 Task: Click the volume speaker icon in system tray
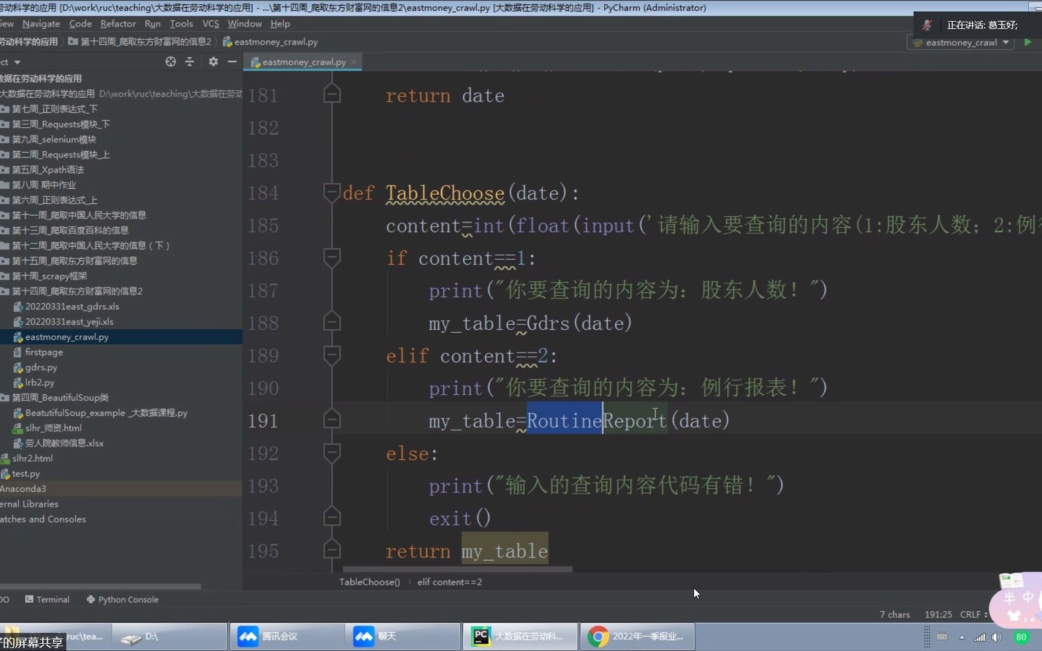click(997, 637)
